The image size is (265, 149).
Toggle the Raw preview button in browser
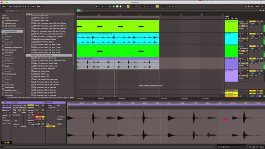pyautogui.click(x=72, y=98)
